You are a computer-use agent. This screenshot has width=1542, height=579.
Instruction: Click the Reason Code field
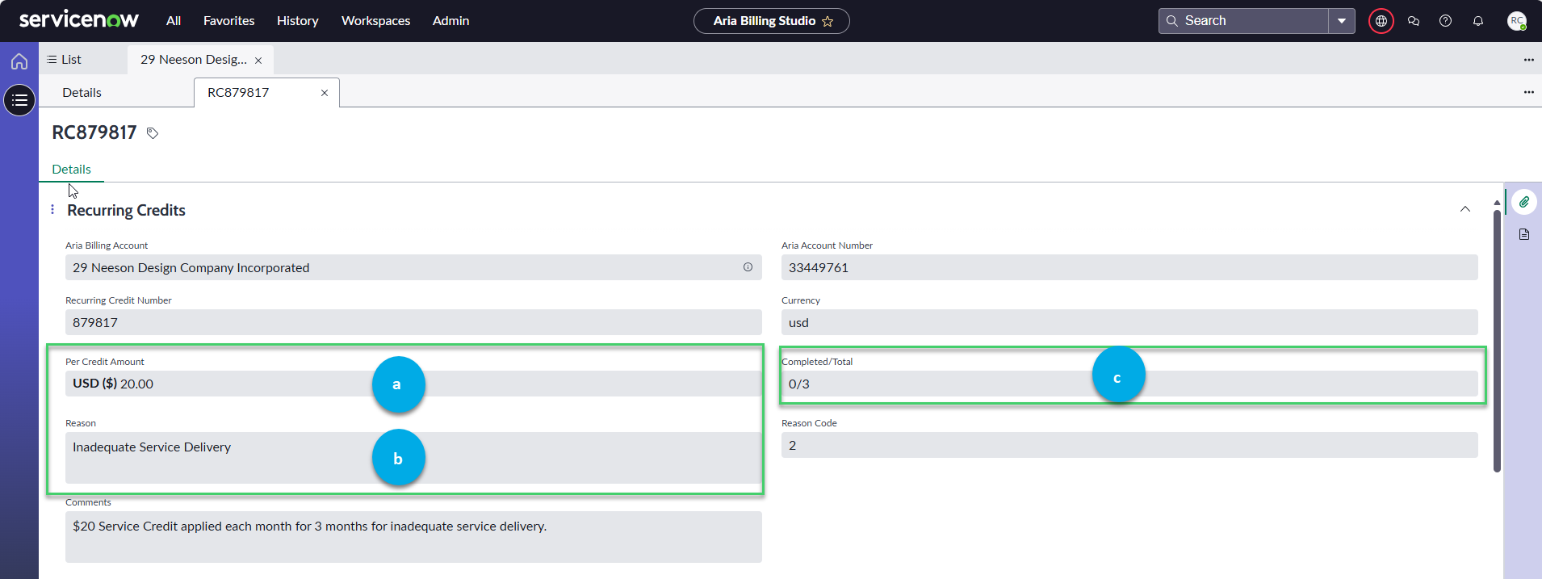1129,445
